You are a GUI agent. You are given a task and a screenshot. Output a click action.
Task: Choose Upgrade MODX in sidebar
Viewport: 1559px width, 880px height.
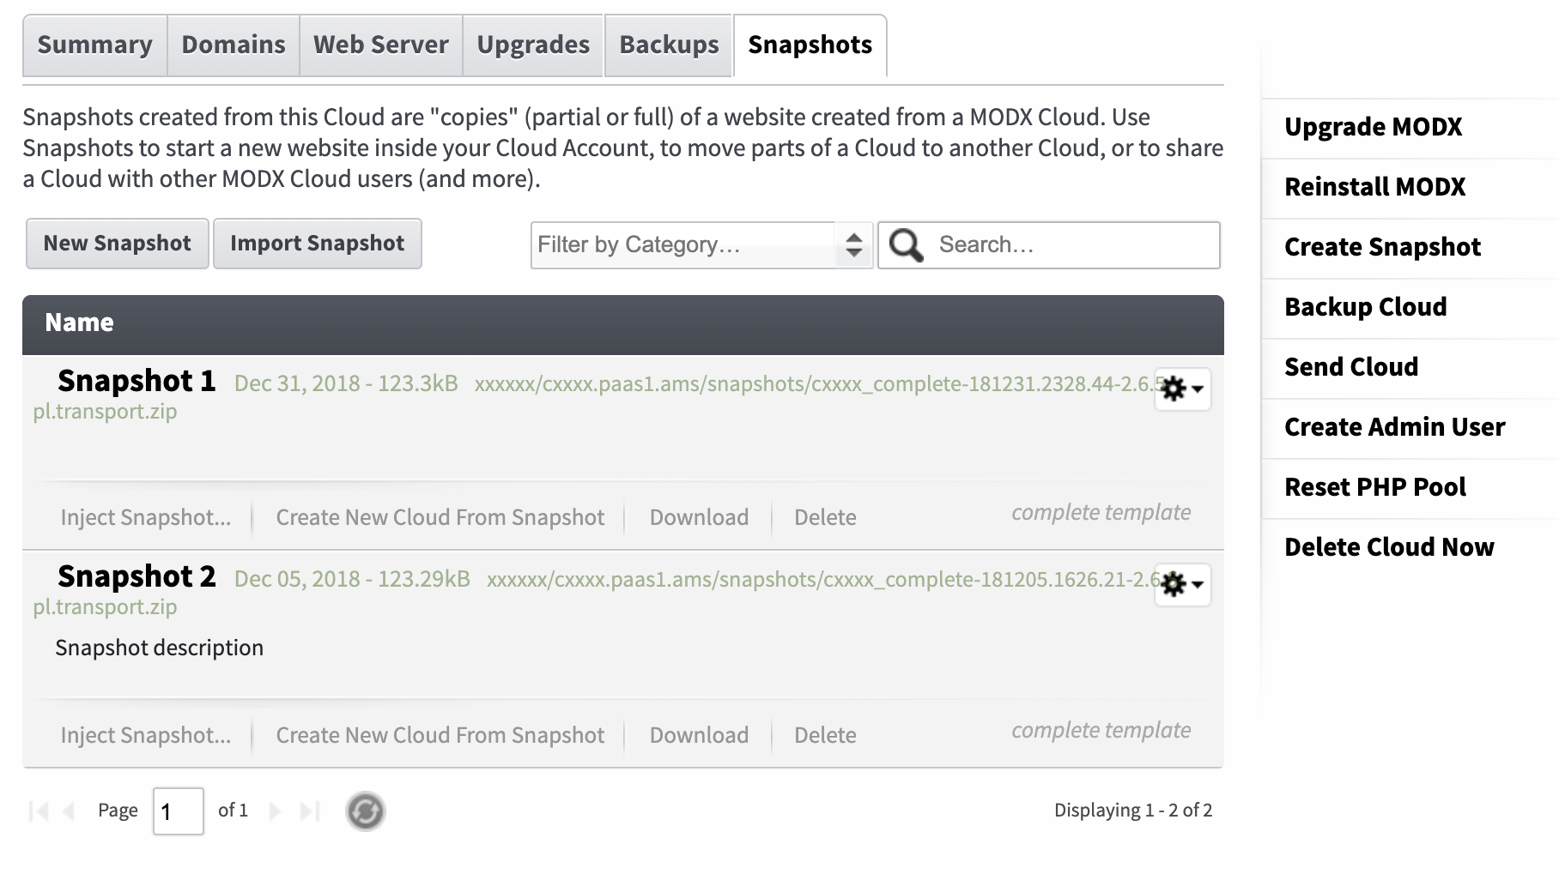[x=1374, y=127]
